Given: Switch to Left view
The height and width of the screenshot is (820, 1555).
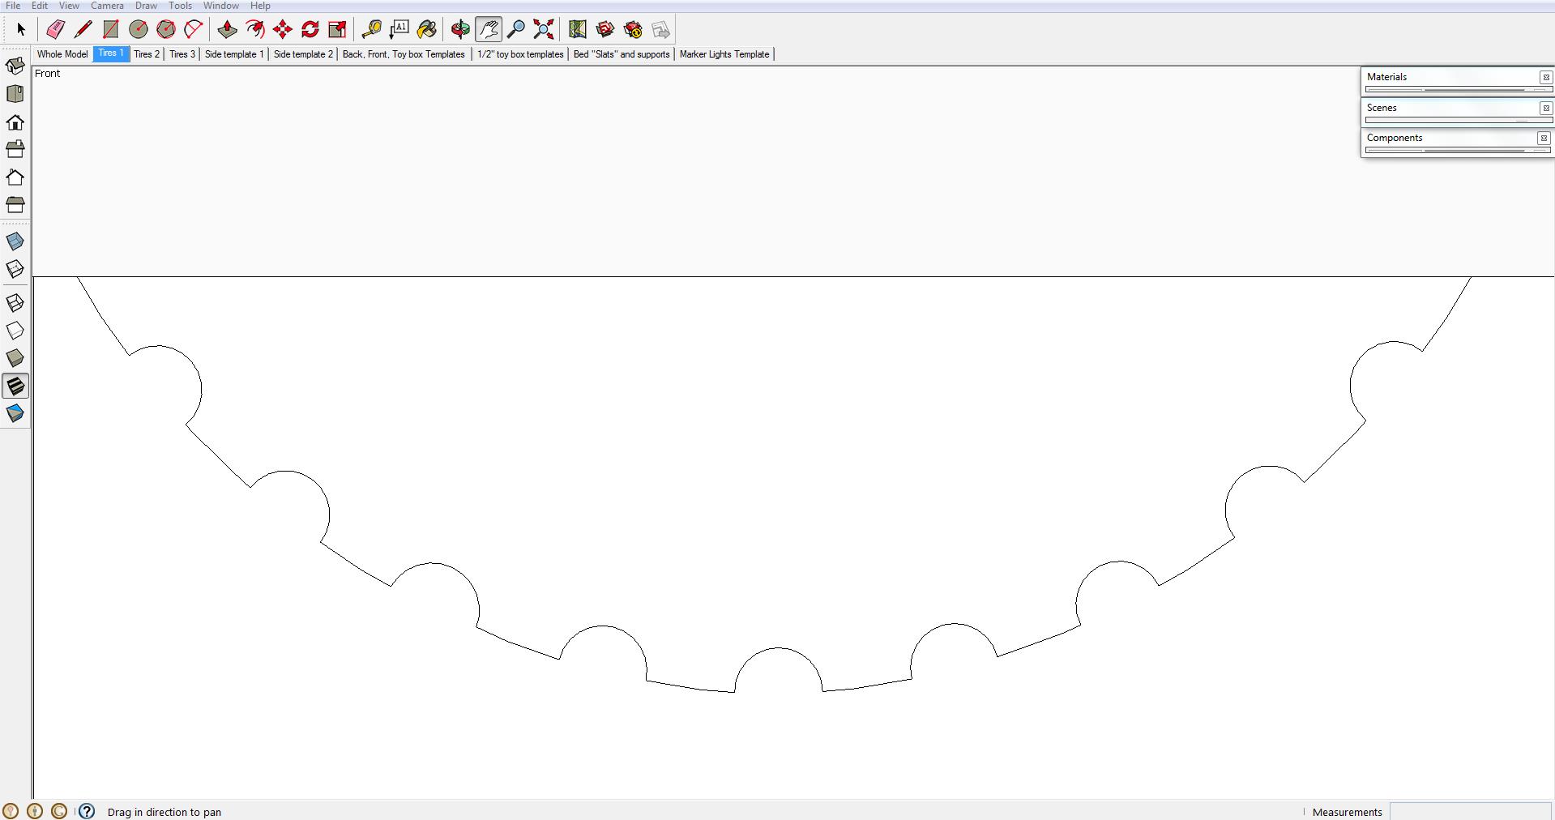Looking at the screenshot, I should pos(15,204).
